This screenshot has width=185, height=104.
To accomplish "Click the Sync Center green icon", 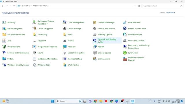I will (125, 53).
